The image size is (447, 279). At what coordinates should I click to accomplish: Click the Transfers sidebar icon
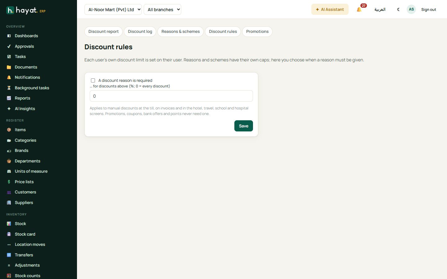[9, 255]
